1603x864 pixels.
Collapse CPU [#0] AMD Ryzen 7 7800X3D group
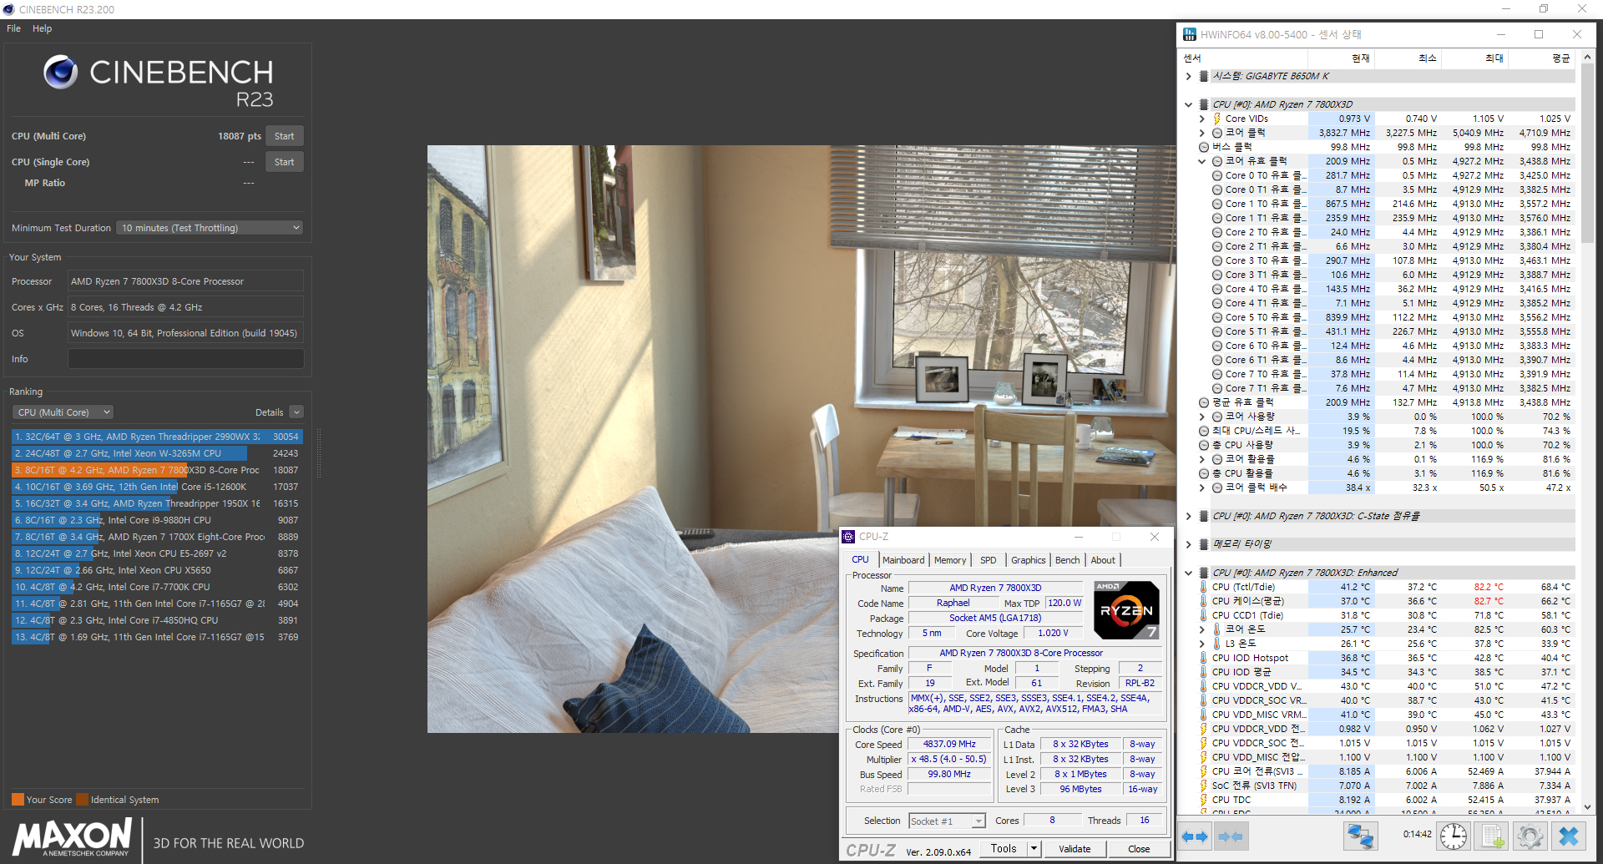click(1189, 104)
